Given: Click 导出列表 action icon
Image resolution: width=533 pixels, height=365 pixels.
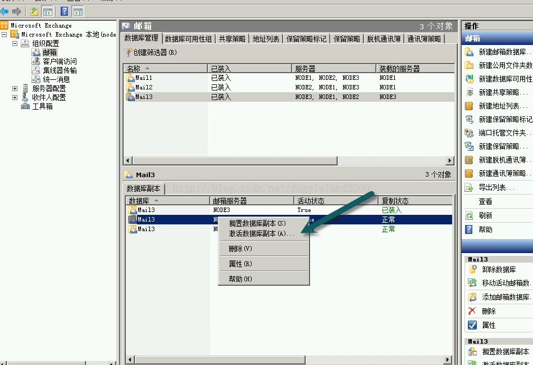Looking at the screenshot, I should (469, 188).
